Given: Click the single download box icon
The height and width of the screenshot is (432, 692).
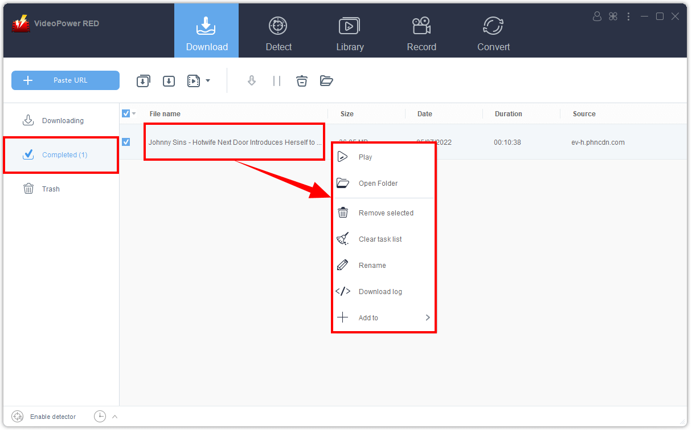Looking at the screenshot, I should pos(169,81).
